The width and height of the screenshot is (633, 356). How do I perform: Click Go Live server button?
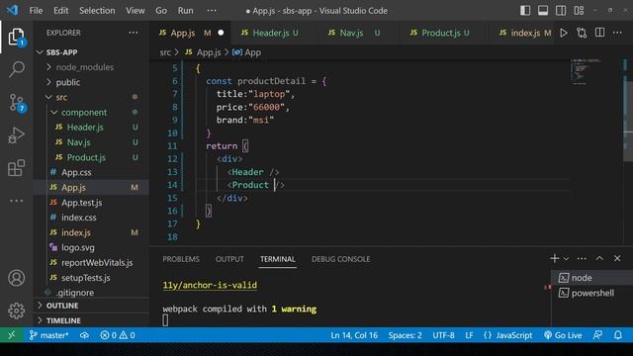(563, 335)
